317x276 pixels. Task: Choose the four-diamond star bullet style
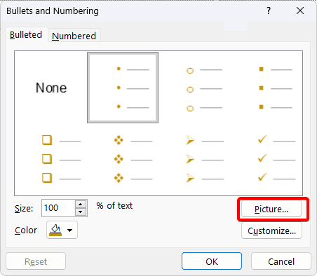click(x=123, y=159)
